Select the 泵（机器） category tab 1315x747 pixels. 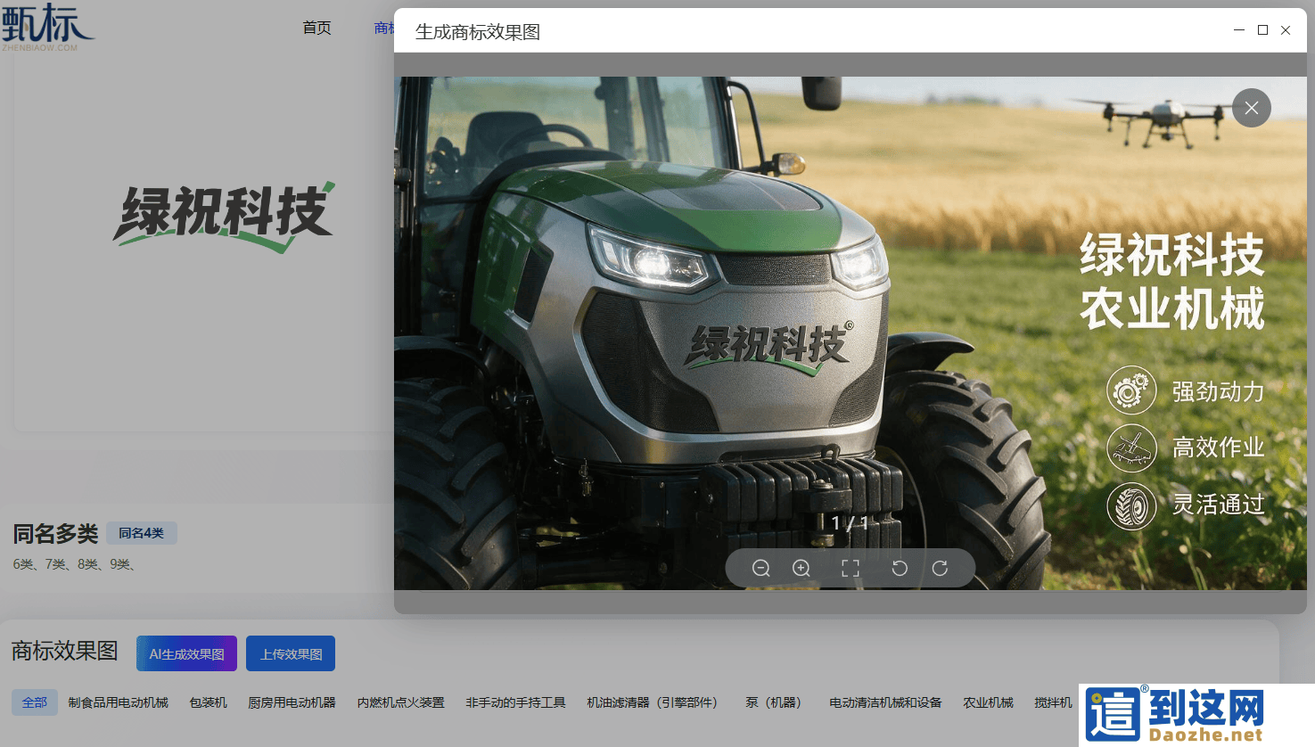(777, 702)
